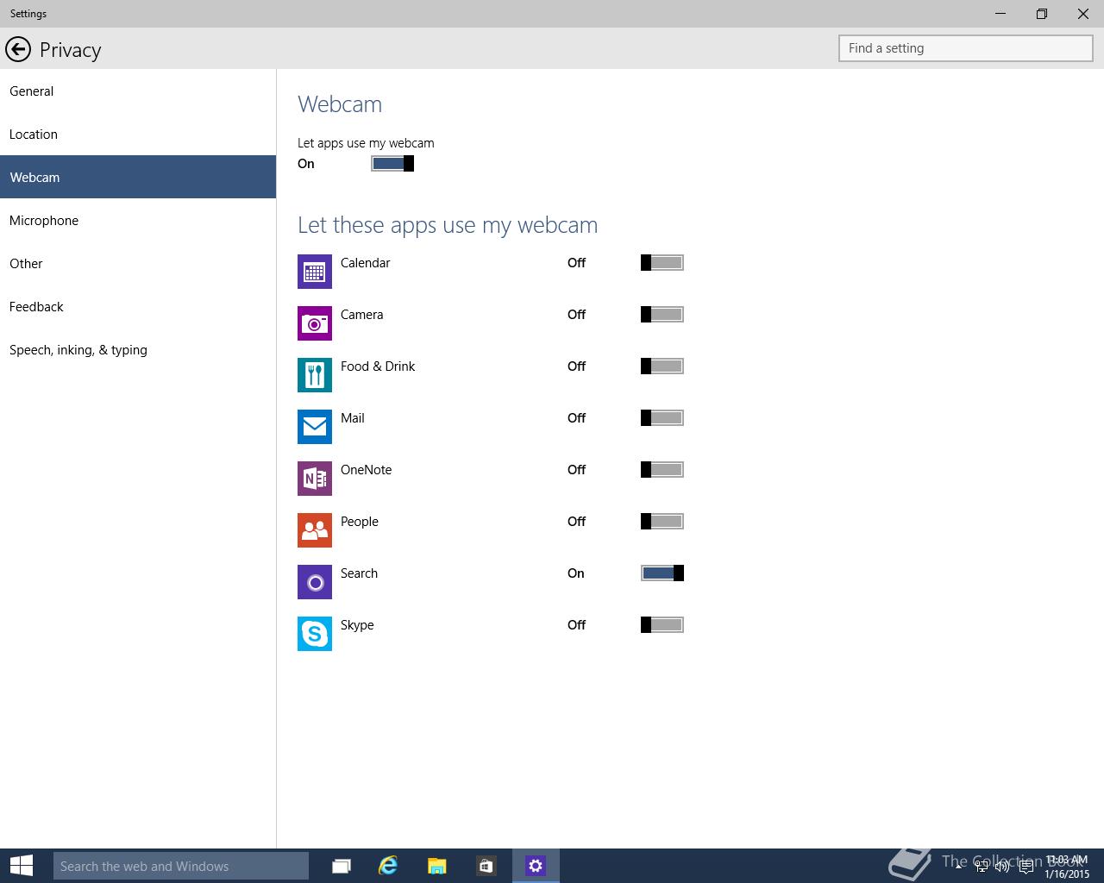Open Speech, inking, & typing settings

click(x=138, y=349)
